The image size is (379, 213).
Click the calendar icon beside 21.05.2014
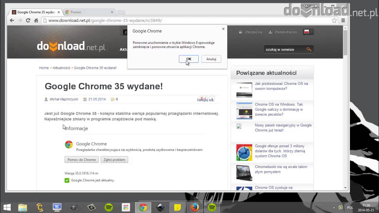pos(85,99)
